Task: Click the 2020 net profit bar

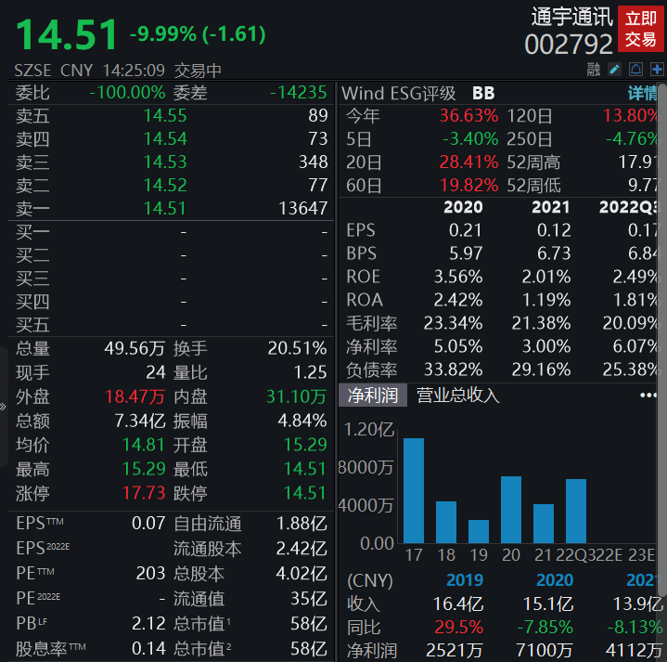Action: coord(511,510)
